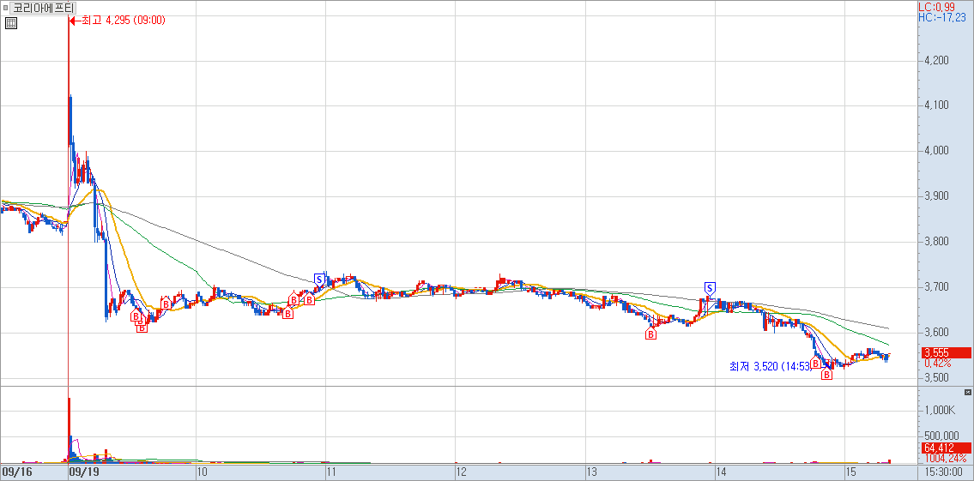Click the 최고 4,295 (09:00) high label

point(123,21)
